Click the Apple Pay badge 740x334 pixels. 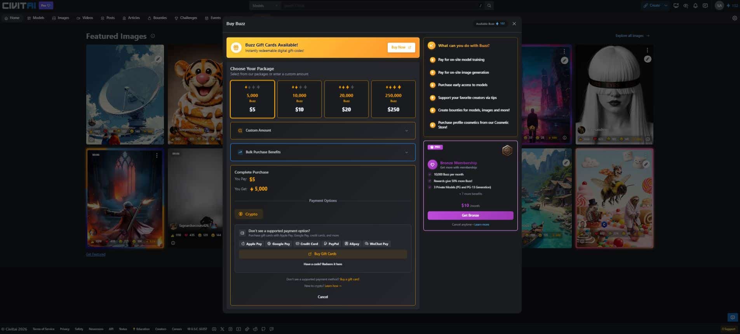click(x=251, y=244)
